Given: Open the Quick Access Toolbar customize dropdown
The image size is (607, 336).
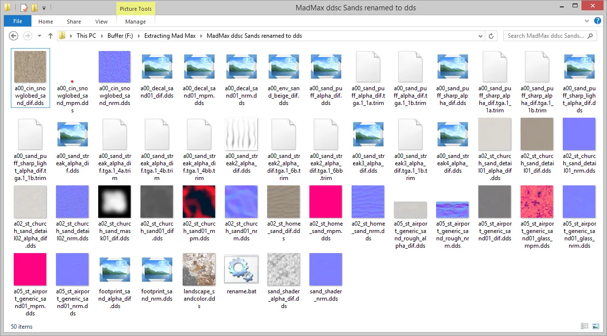Looking at the screenshot, I should pyautogui.click(x=44, y=8).
